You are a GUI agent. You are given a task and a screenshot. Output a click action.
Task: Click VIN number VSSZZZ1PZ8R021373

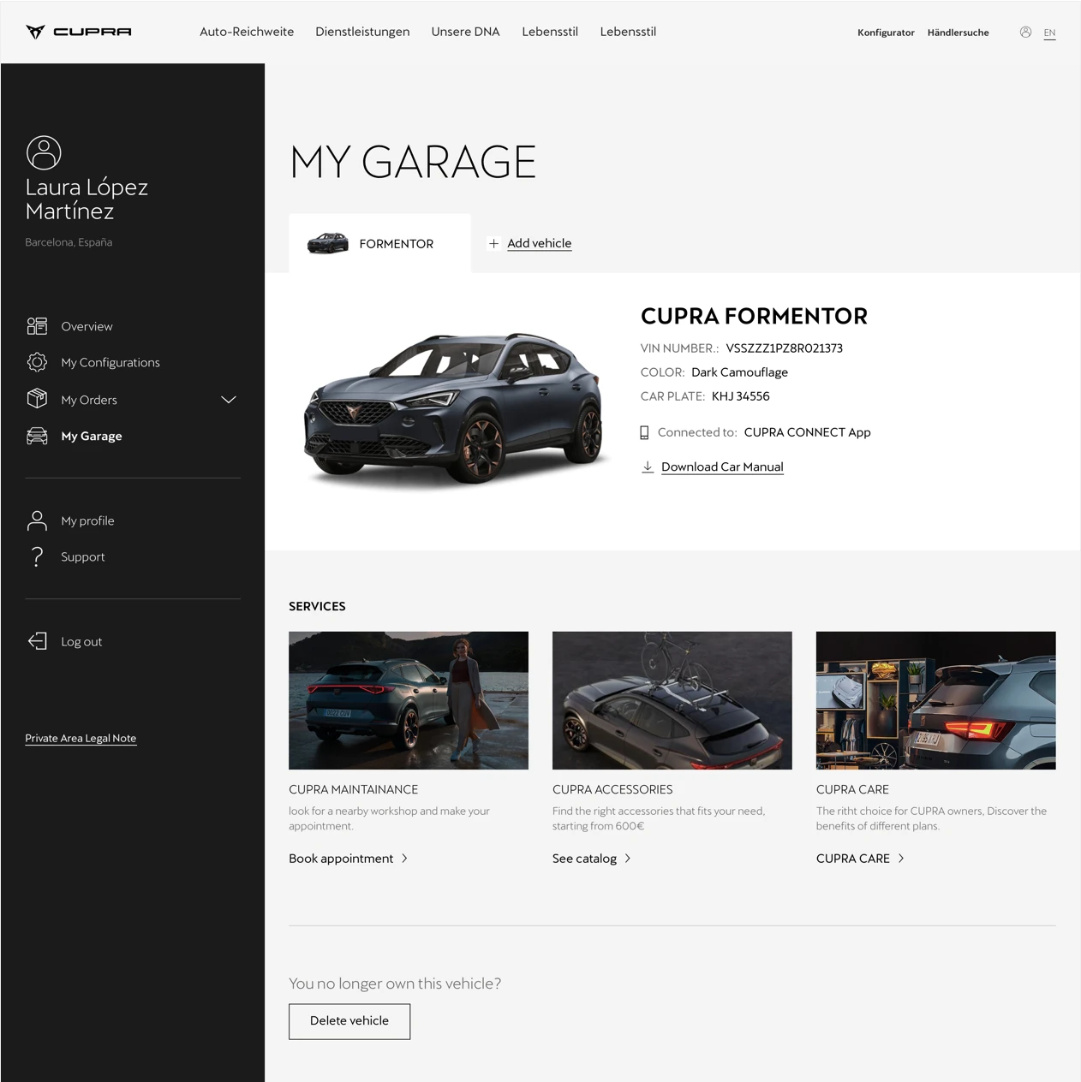[x=785, y=348]
